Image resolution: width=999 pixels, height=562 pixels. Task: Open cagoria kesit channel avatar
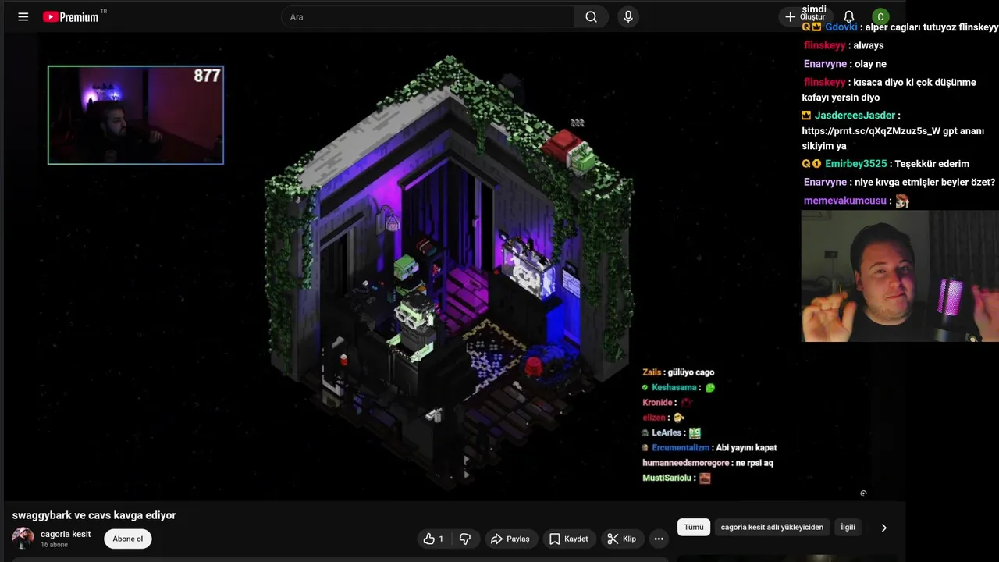tap(23, 539)
